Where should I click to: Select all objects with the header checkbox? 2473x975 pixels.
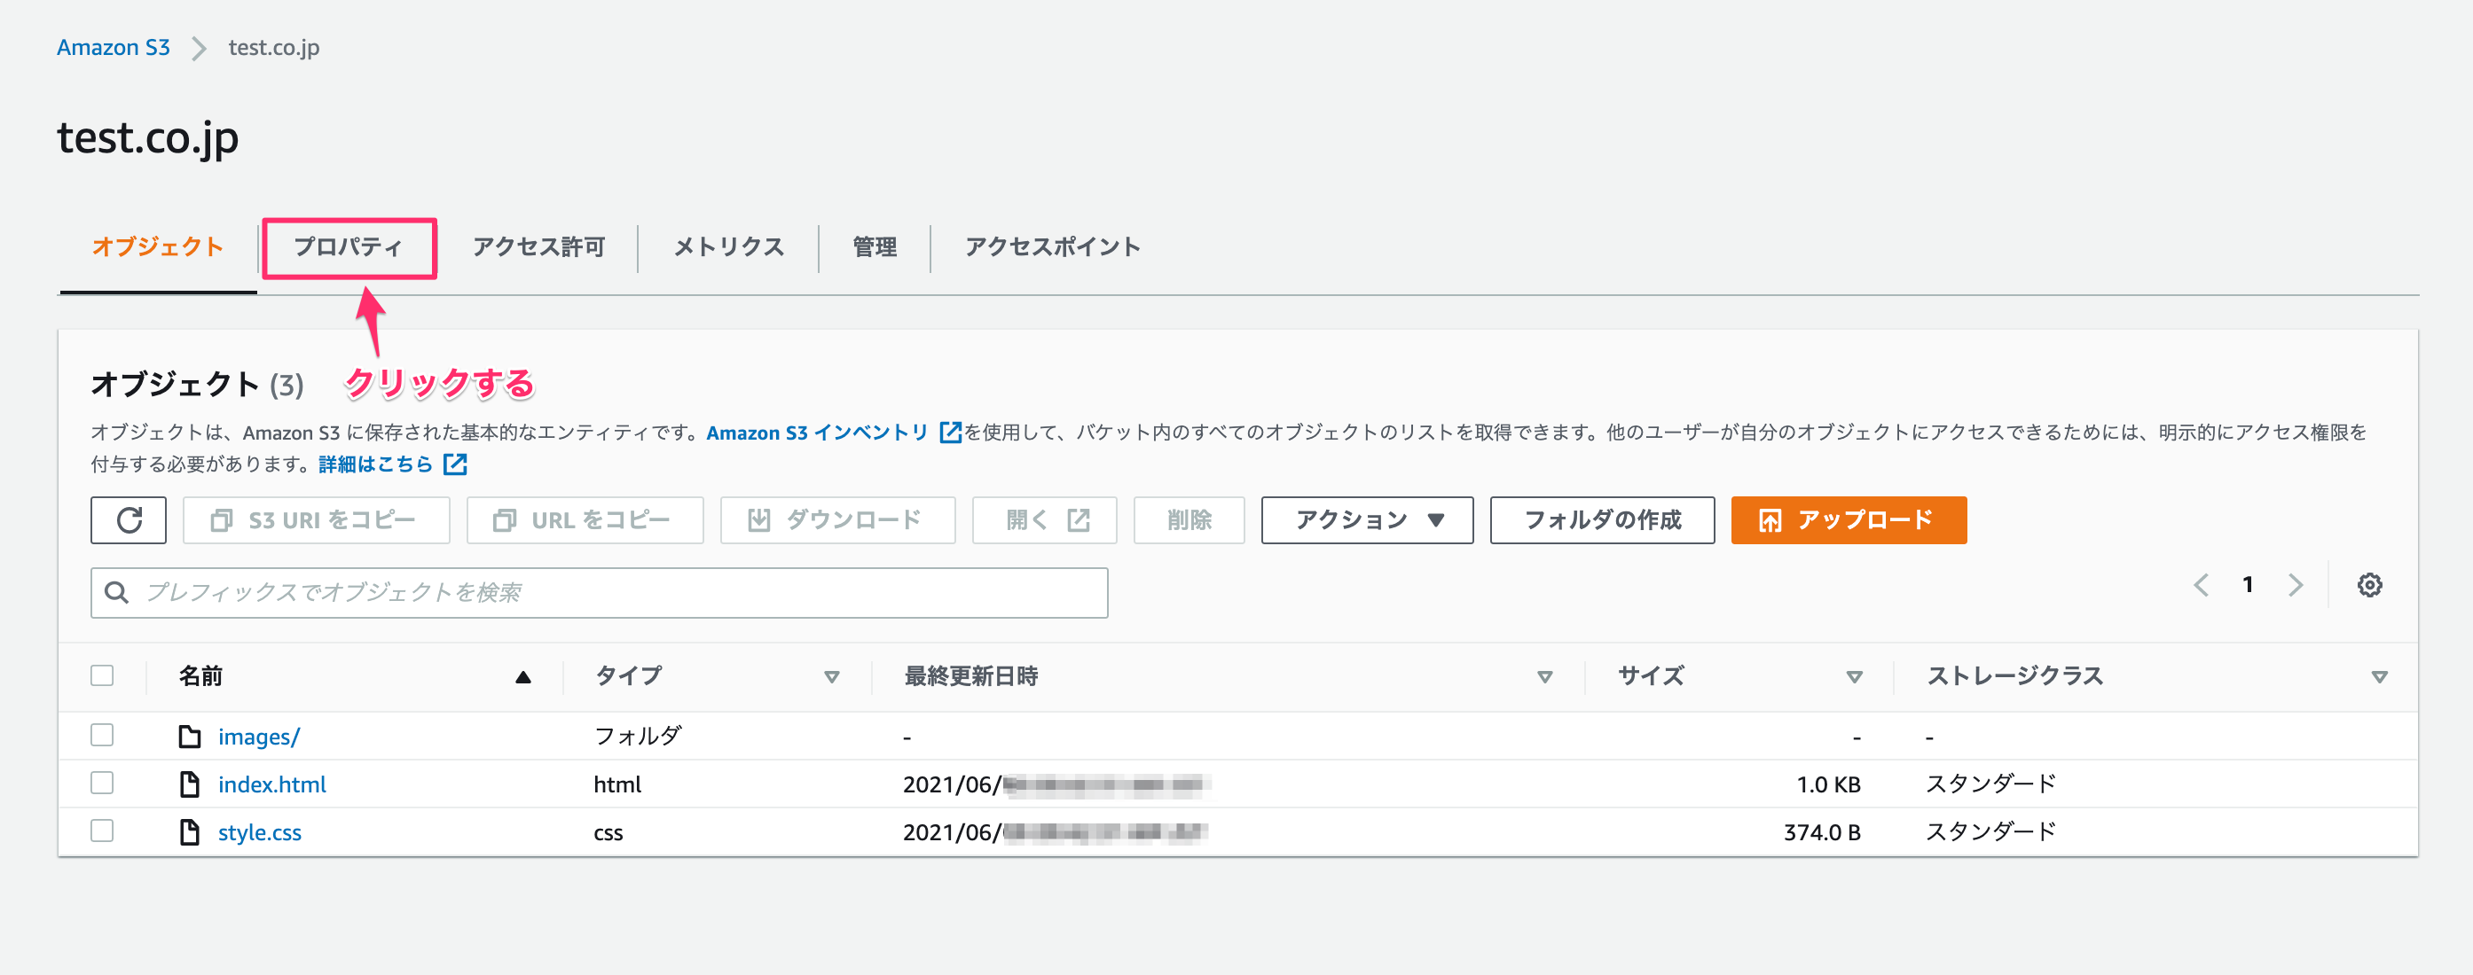[102, 675]
